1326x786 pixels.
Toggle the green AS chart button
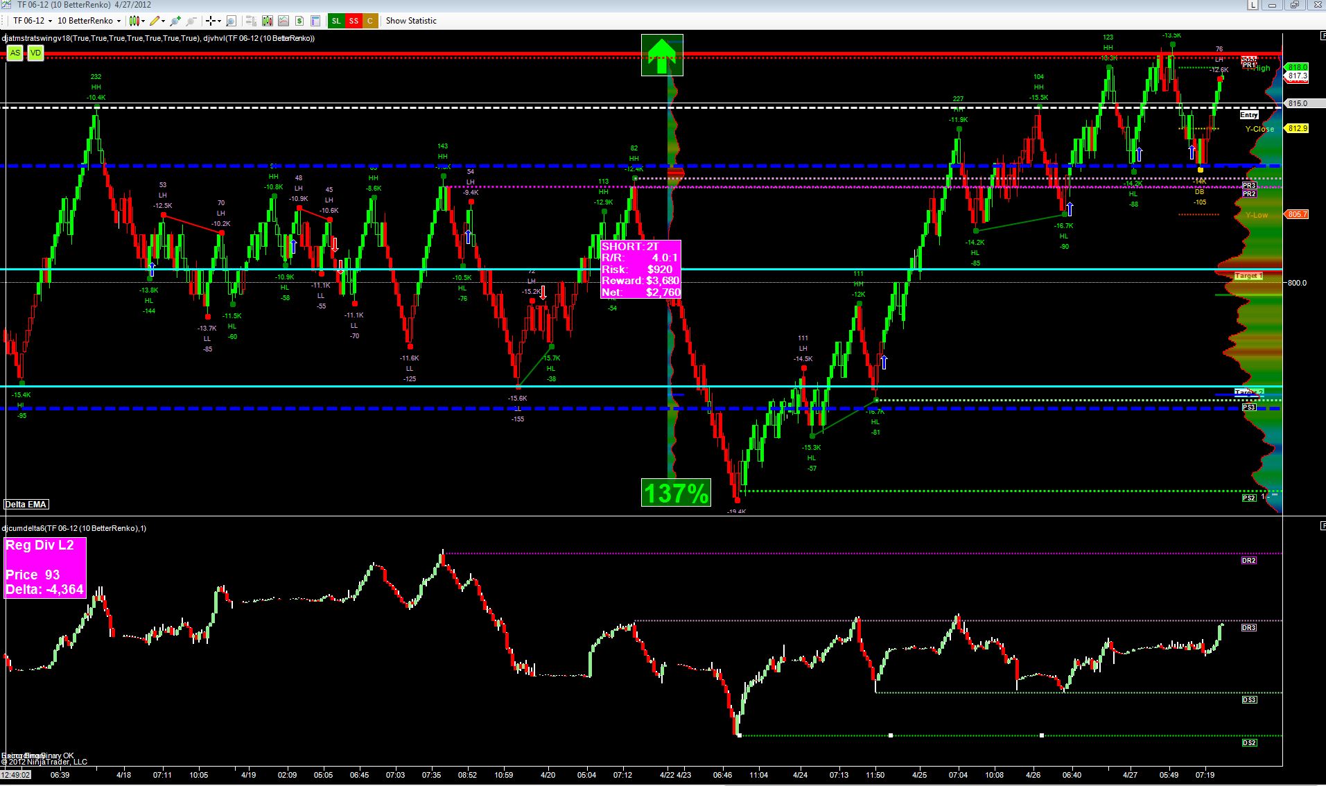coord(15,53)
